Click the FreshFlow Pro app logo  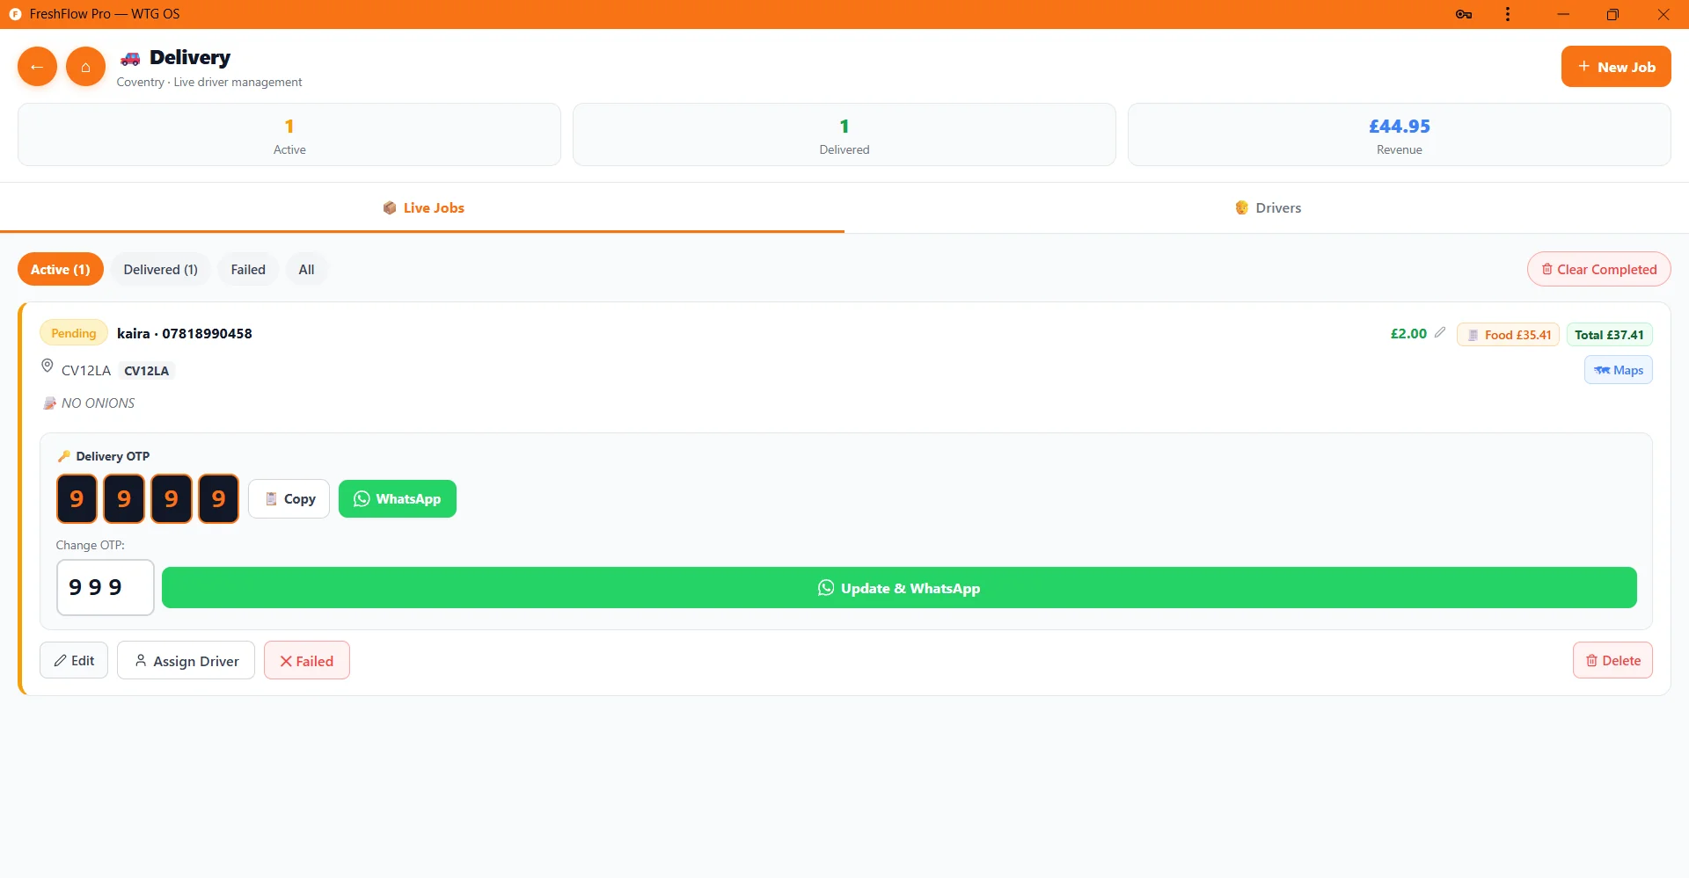pyautogui.click(x=15, y=14)
